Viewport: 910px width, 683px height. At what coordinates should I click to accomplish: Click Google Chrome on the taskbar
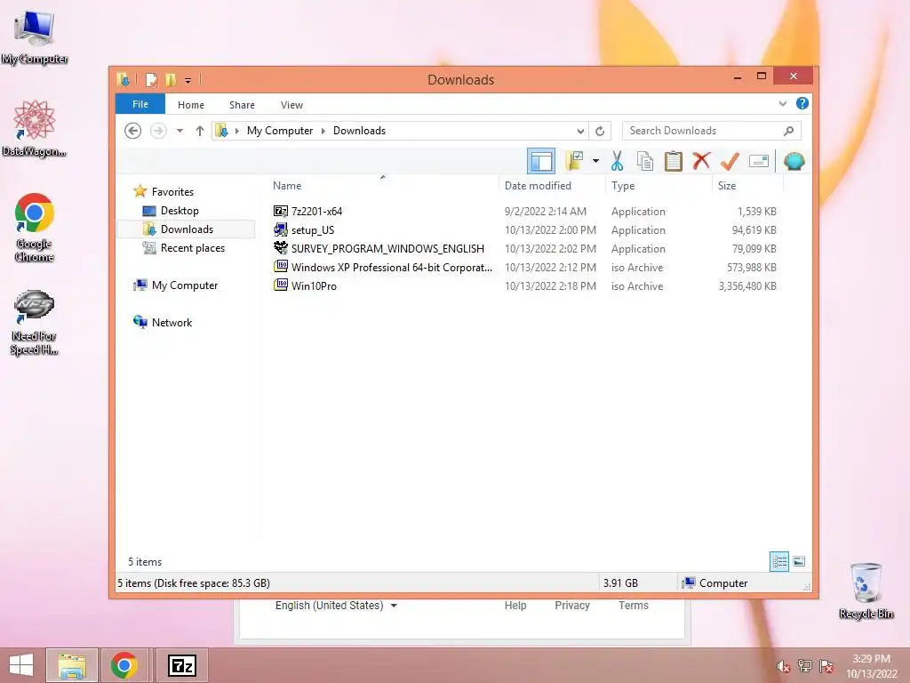click(x=124, y=665)
